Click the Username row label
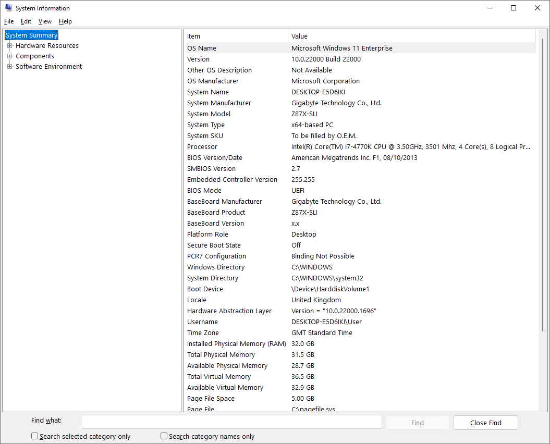 [202, 322]
